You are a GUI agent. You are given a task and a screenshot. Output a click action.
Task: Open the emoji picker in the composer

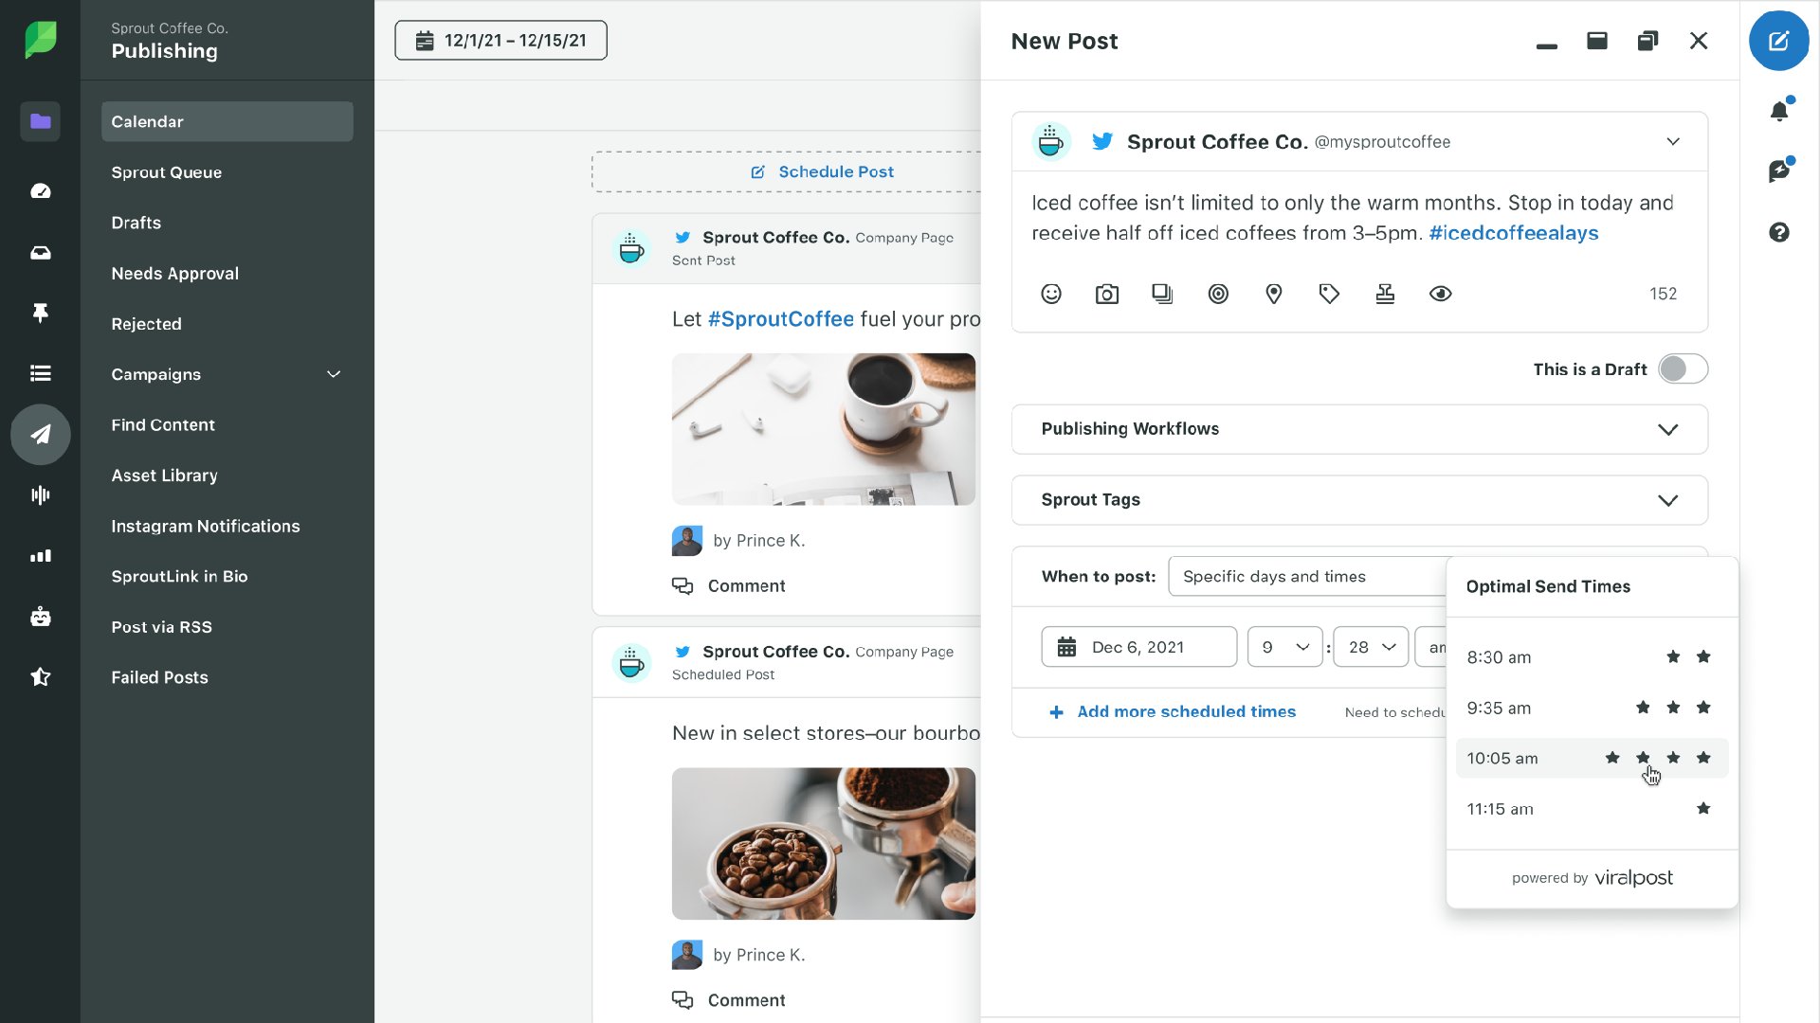tap(1051, 294)
